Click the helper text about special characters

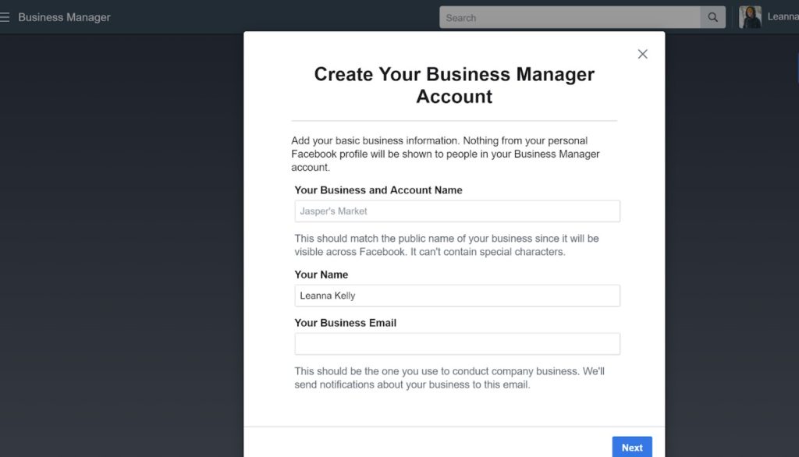tap(446, 245)
